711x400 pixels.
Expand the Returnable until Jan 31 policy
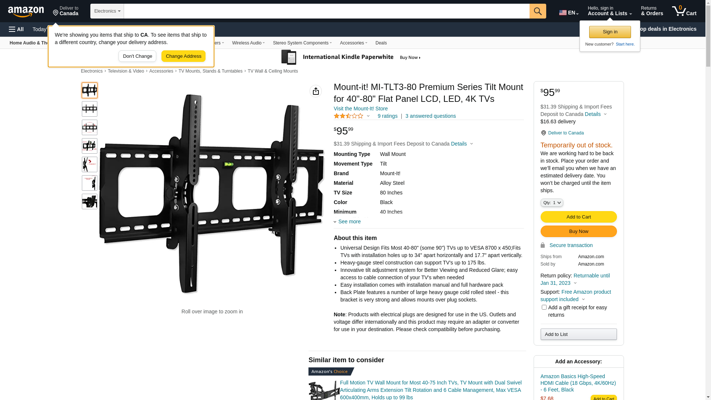(x=575, y=279)
